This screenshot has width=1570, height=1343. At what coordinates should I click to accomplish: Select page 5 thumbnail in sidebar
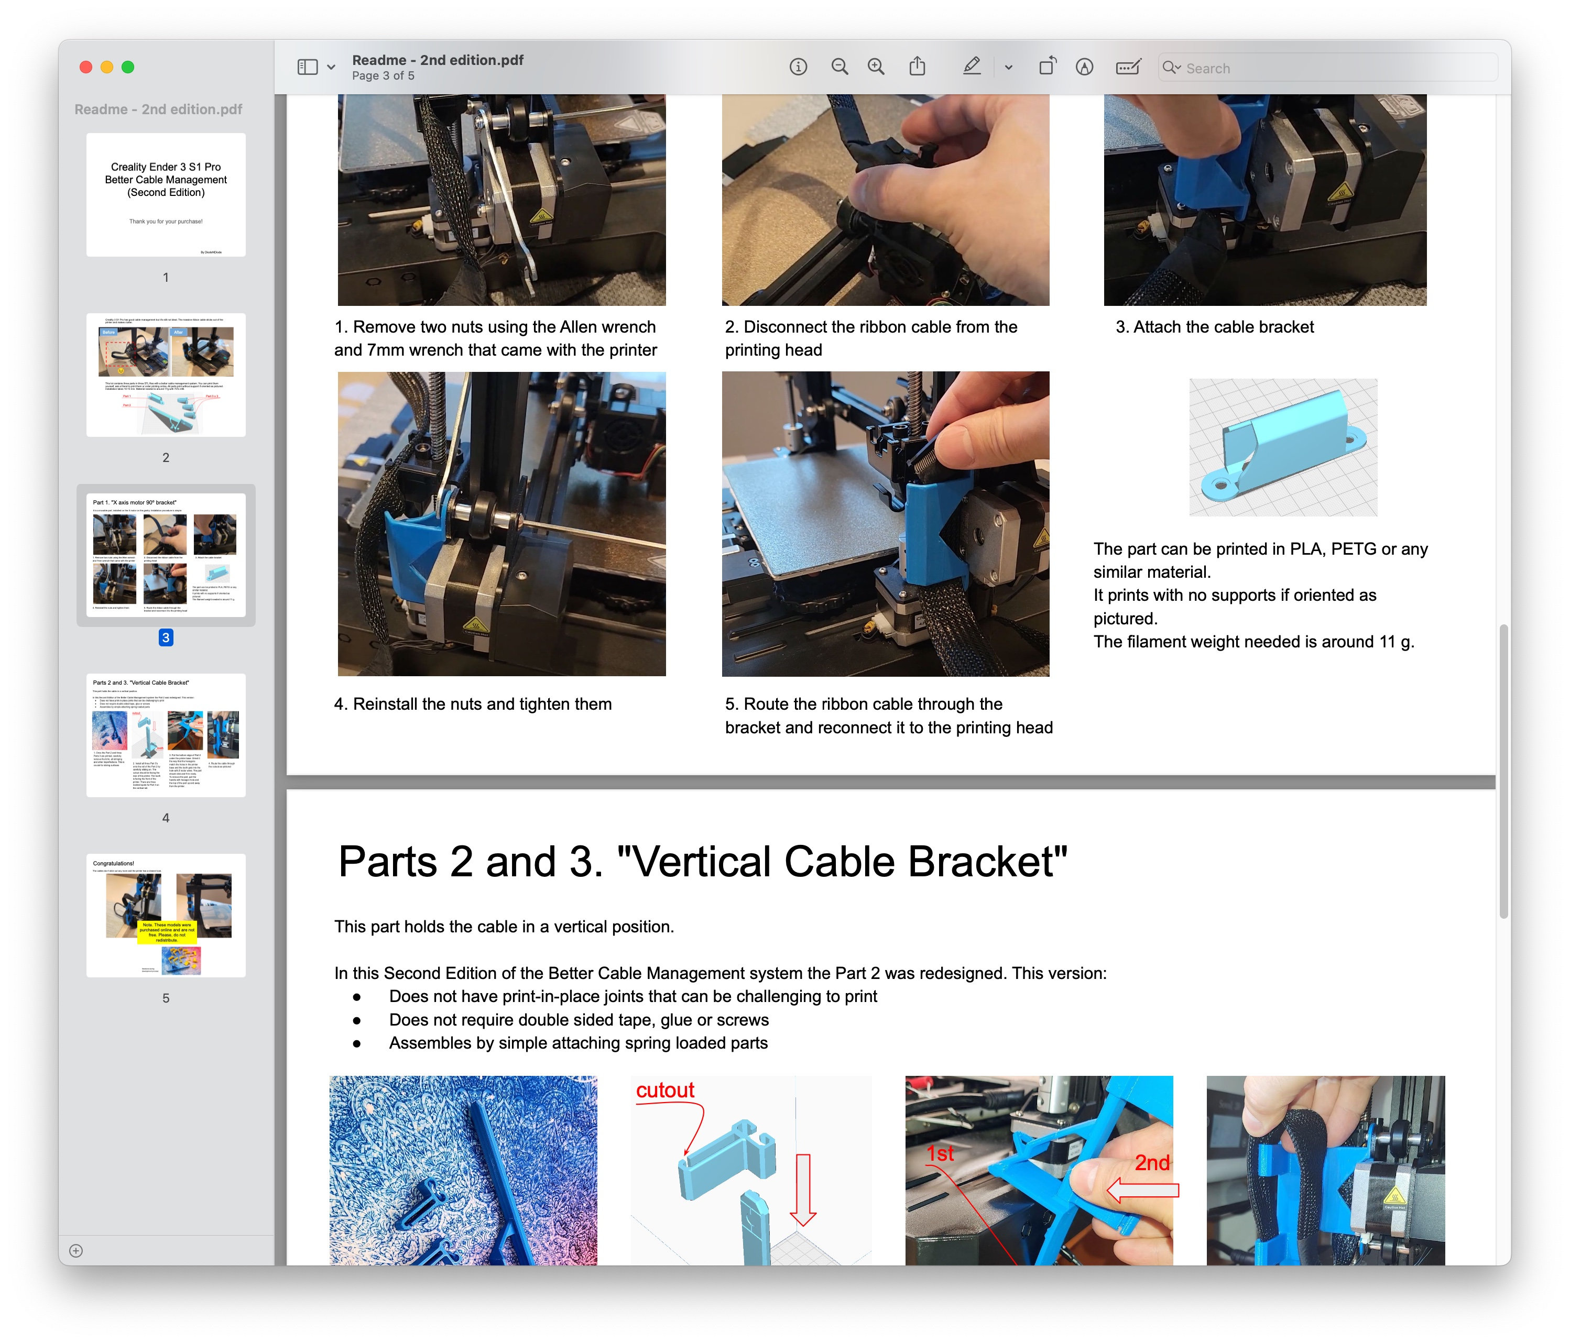(166, 916)
